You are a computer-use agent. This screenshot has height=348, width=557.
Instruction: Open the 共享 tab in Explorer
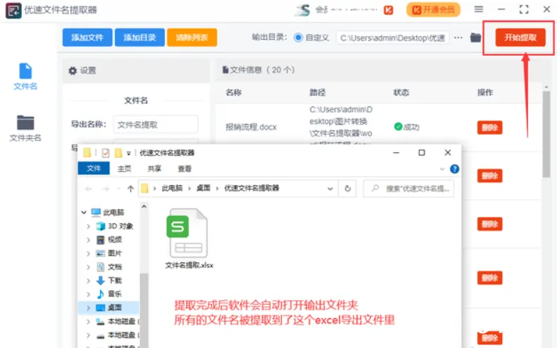(x=154, y=169)
